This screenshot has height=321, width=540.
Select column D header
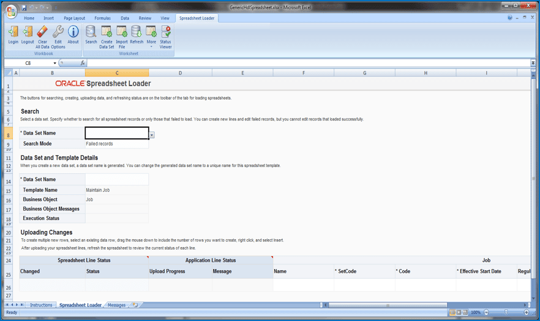coord(180,73)
